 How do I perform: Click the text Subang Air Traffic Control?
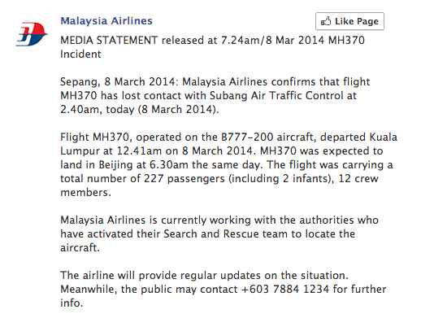point(276,96)
